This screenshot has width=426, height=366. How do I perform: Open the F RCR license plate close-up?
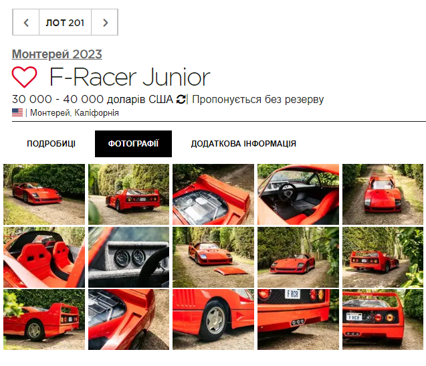(298, 320)
